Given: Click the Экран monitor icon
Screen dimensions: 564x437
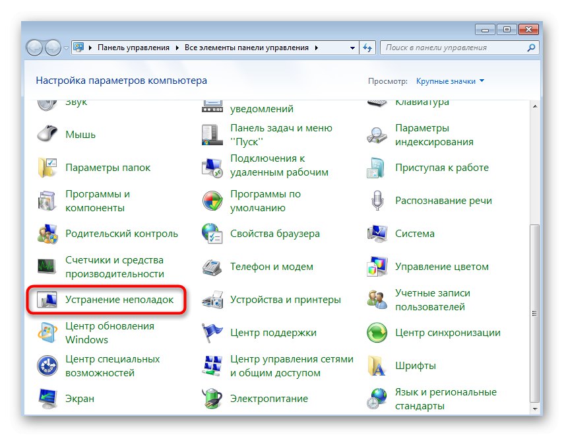Looking at the screenshot, I should click(47, 399).
